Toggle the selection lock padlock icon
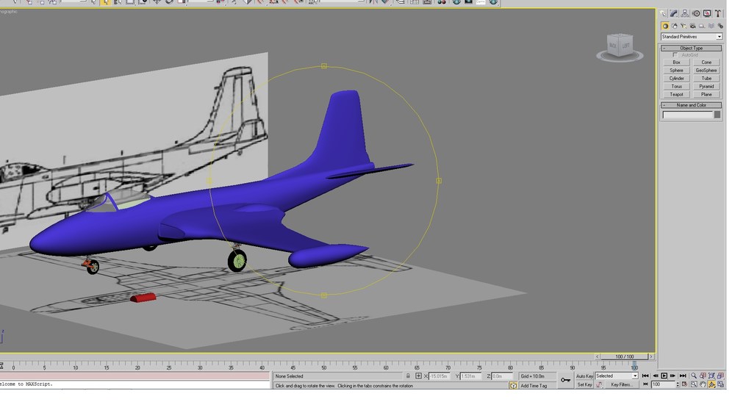This screenshot has width=735, height=413. click(408, 376)
